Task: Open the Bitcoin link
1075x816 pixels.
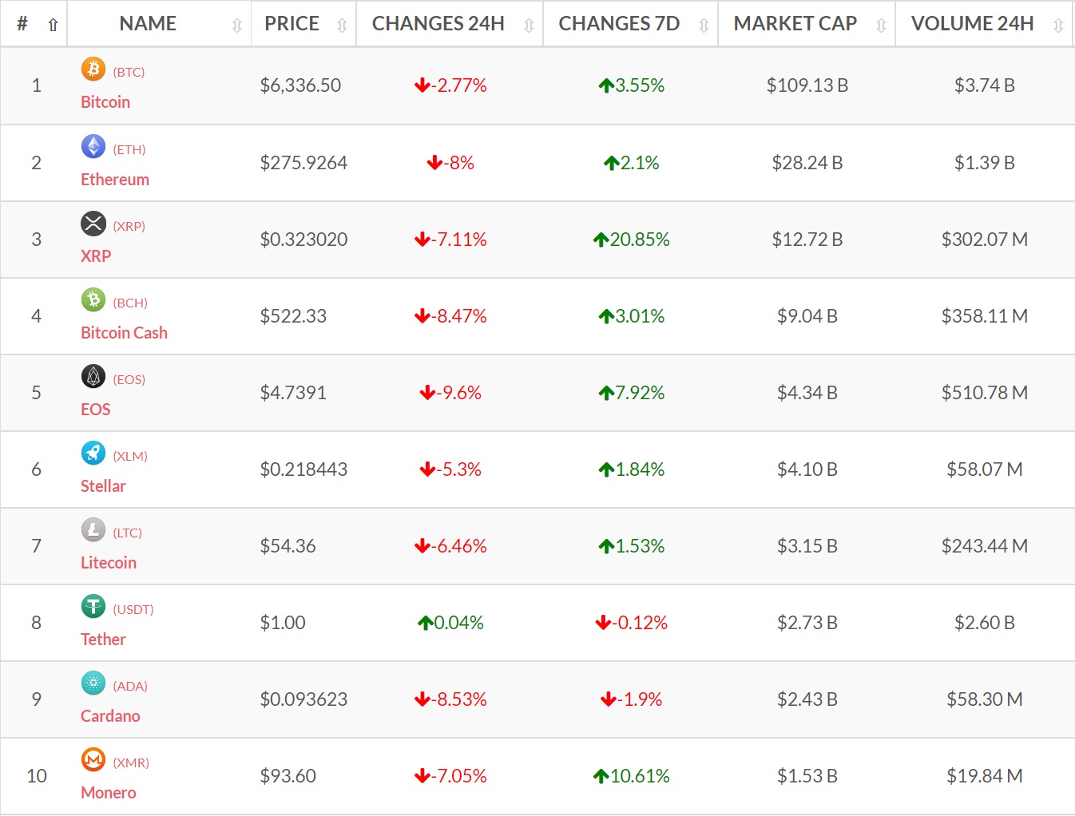Action: click(x=105, y=102)
